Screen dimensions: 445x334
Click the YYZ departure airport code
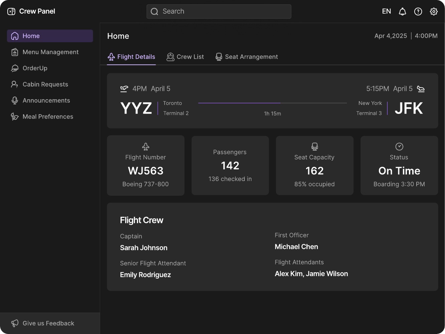(136, 108)
